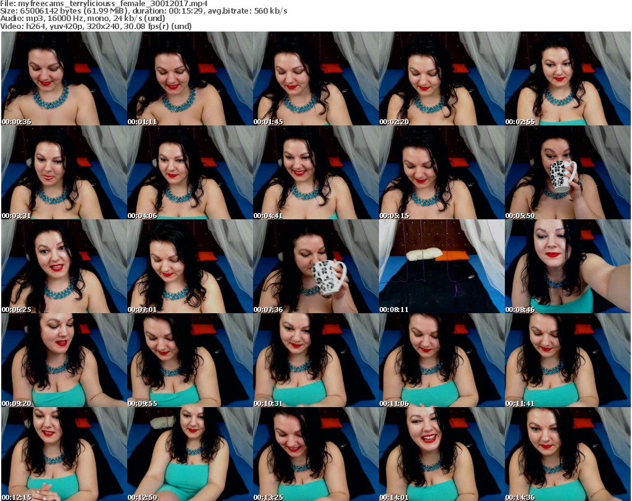Screen dimensions: 632x501
Task: Click the thumbnail timestamped 00:01:45
Action: click(x=315, y=78)
